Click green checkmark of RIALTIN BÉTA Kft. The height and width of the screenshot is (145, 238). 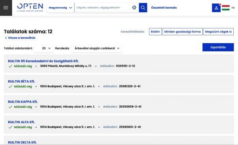[10, 87]
